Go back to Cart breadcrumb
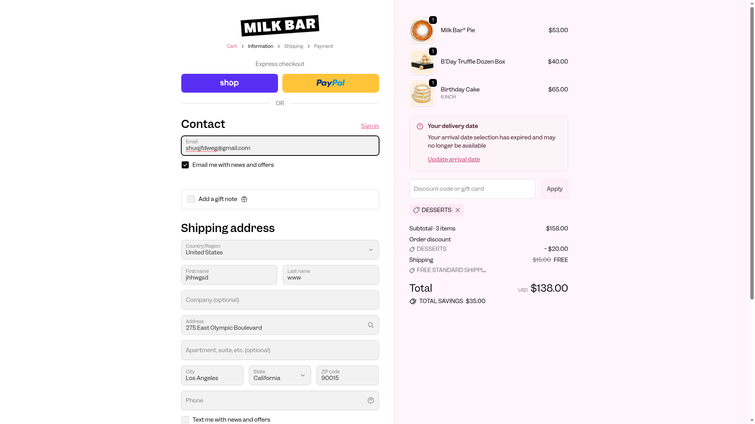Viewport: 755px width, 424px height. click(x=232, y=46)
